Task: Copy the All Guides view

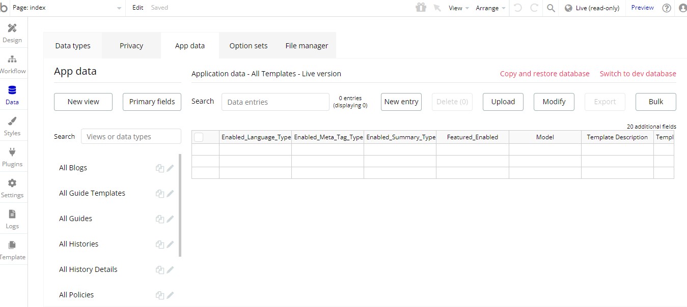Action: [x=160, y=219]
